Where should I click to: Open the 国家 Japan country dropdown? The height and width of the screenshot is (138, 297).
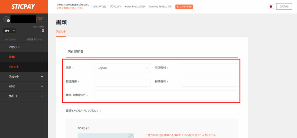click(123, 68)
